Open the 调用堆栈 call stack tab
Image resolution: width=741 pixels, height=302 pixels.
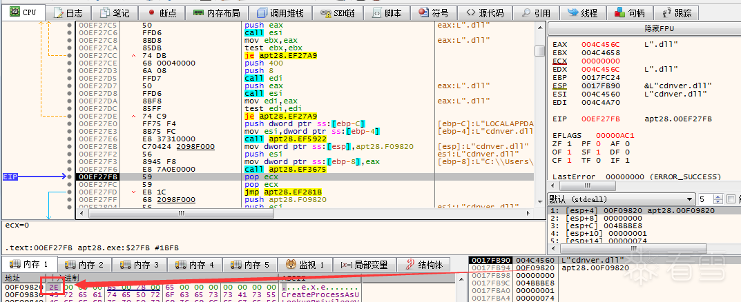(x=280, y=13)
